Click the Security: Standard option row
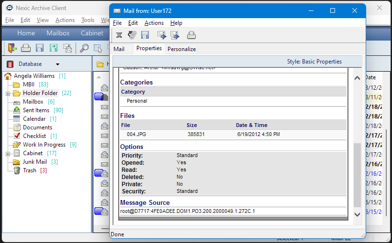 coord(233,191)
